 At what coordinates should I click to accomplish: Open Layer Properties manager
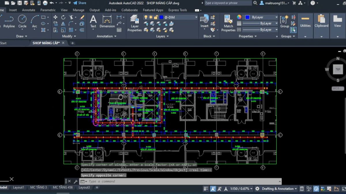click(134, 23)
